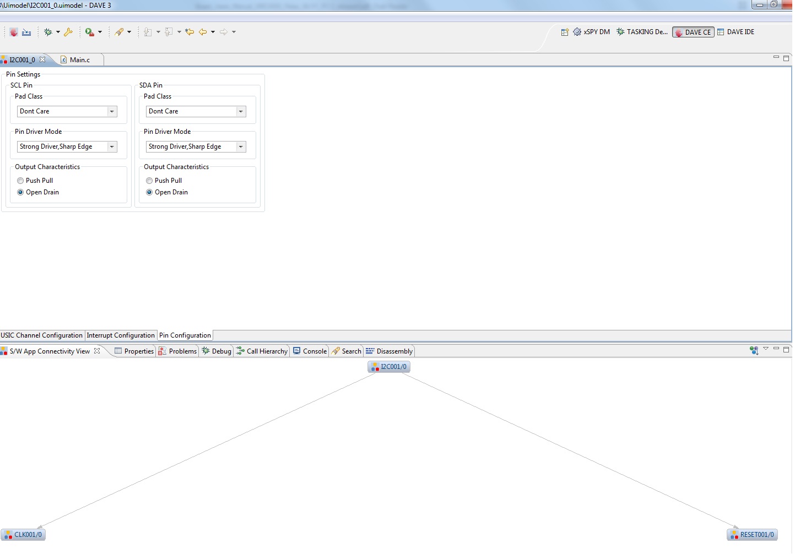Select Open Drain for SDA Pin
This screenshot has height=554, width=795.
pos(149,192)
